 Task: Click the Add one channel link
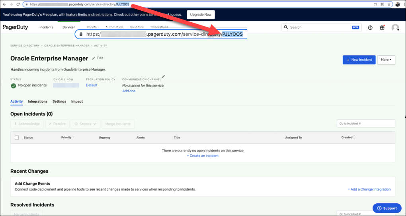coord(129,91)
